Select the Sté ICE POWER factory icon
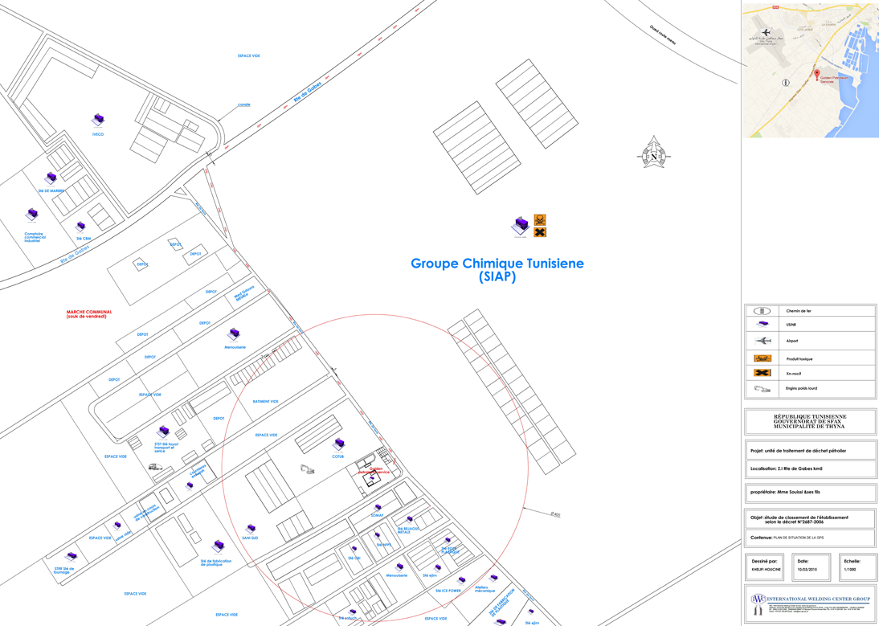 click(461, 581)
